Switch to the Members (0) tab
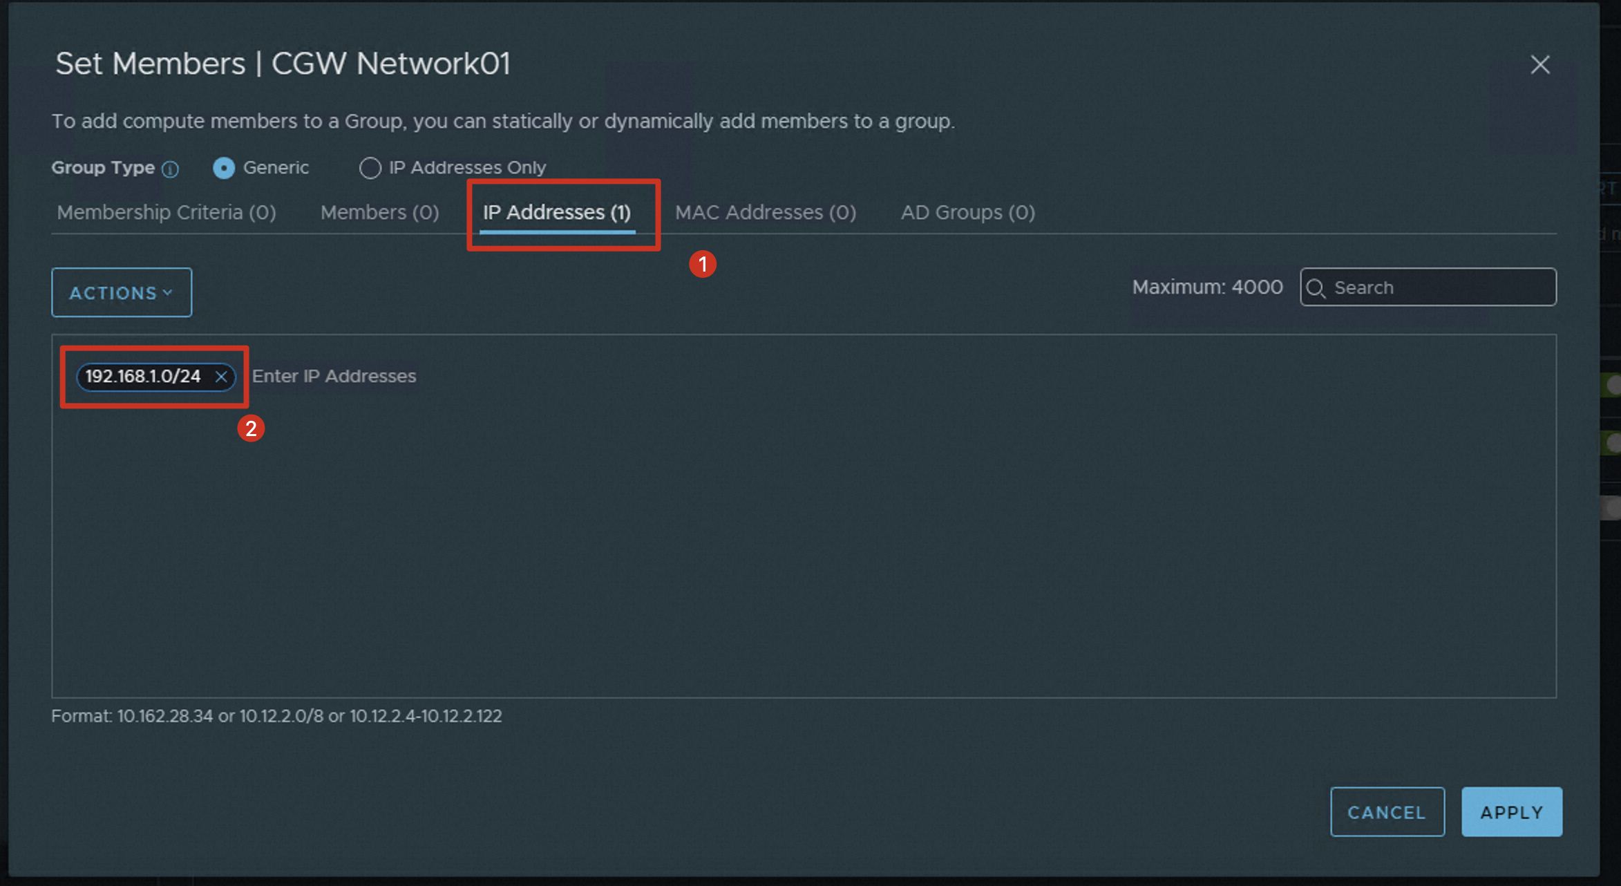1621x886 pixels. 379,212
